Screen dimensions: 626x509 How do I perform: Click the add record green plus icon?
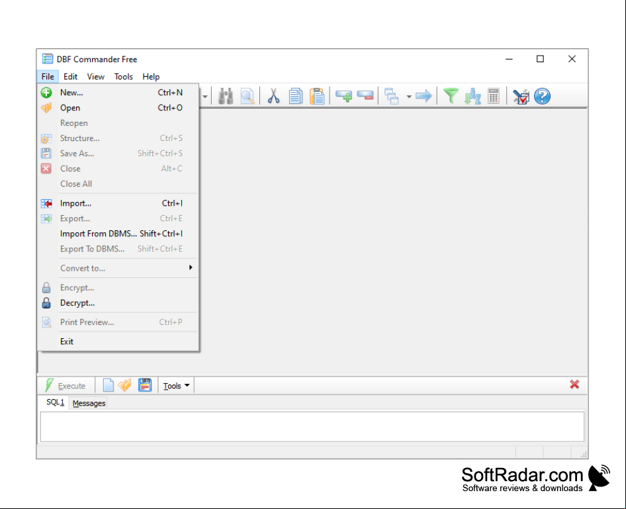click(343, 96)
